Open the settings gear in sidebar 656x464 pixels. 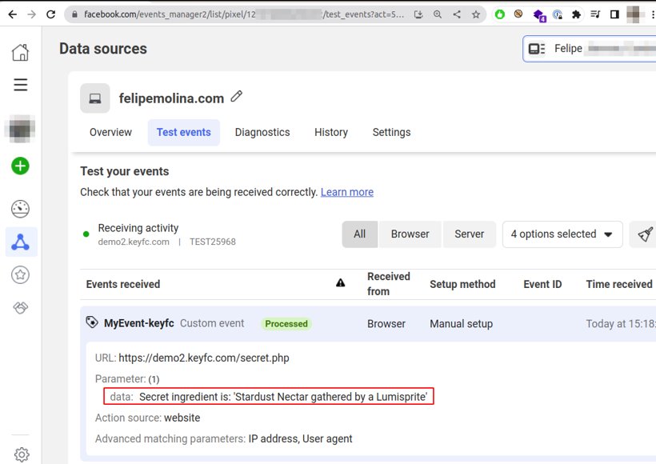pos(22,454)
